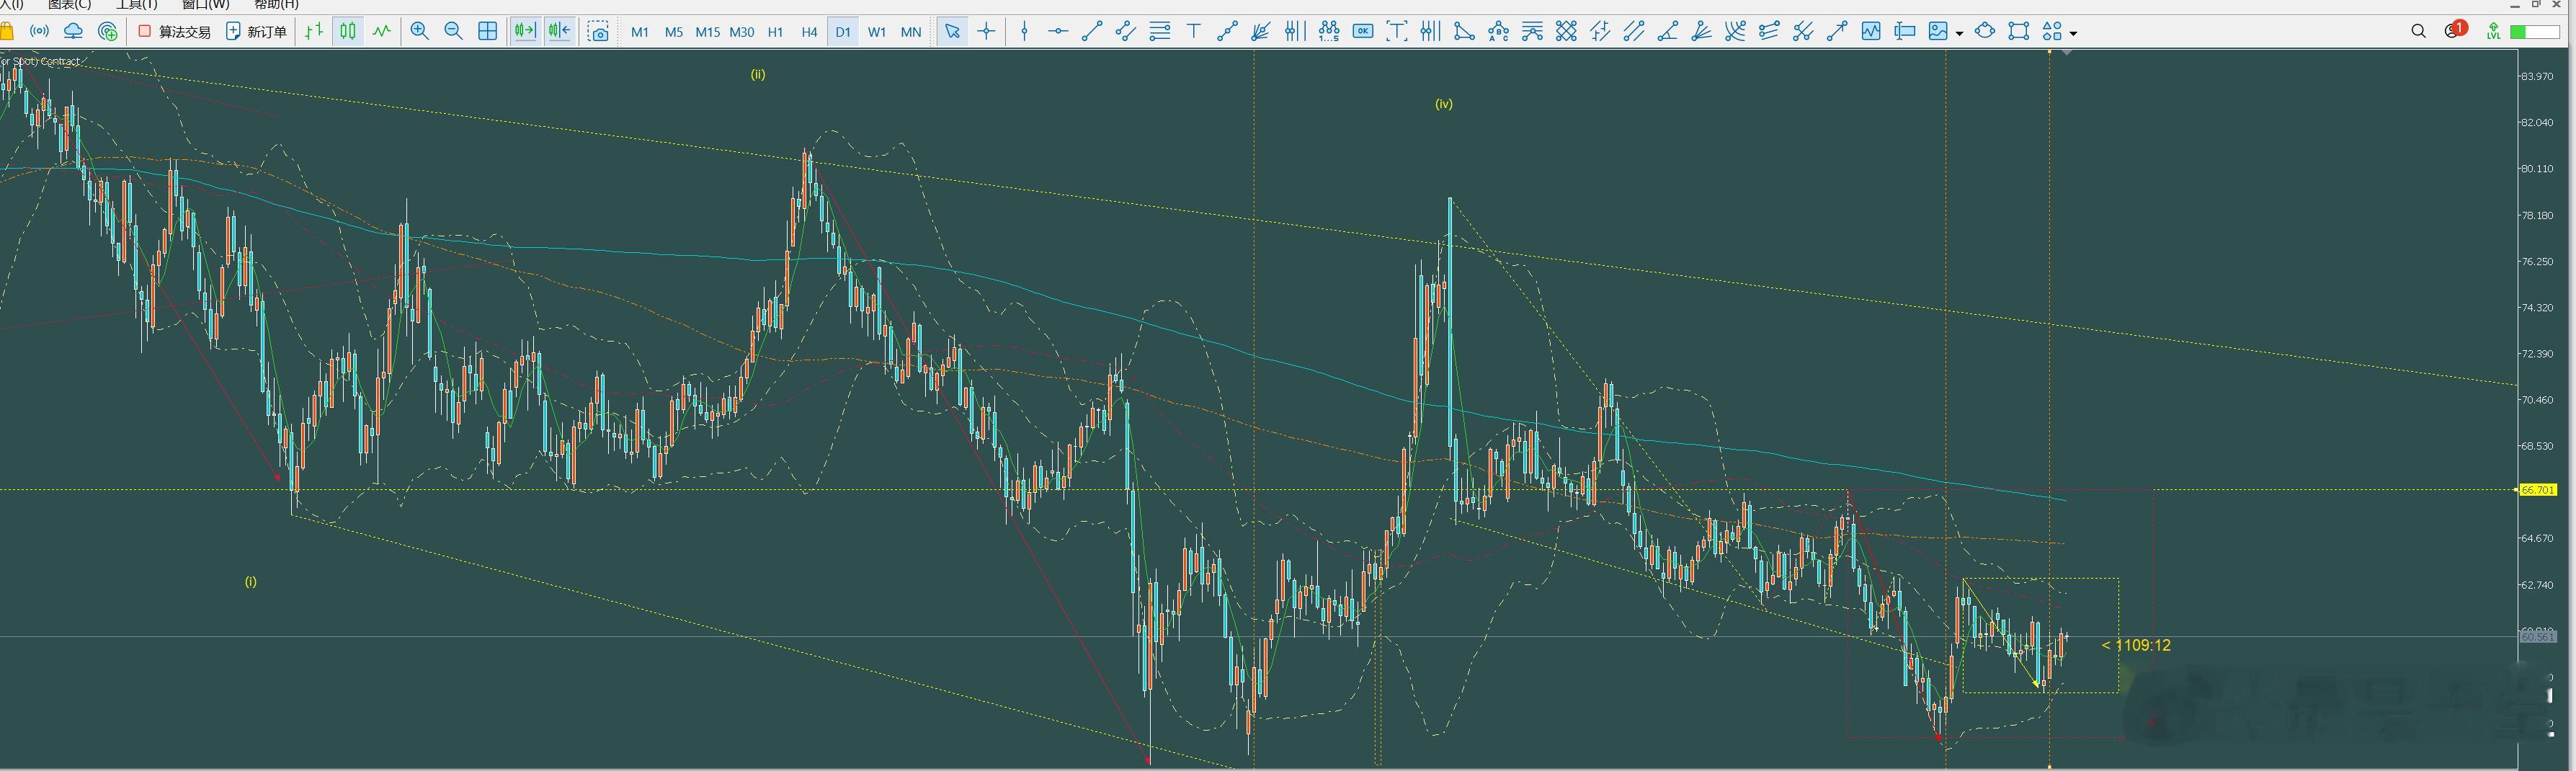Image resolution: width=2576 pixels, height=771 pixels.
Task: Select the plain T text tool
Action: (x=1194, y=32)
